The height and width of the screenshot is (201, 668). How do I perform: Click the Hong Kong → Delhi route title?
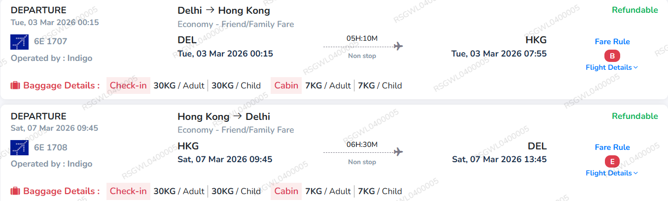[x=224, y=117]
